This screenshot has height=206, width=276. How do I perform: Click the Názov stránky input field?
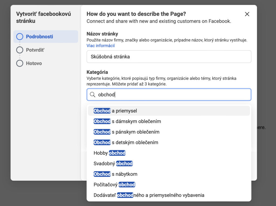[x=169, y=57]
